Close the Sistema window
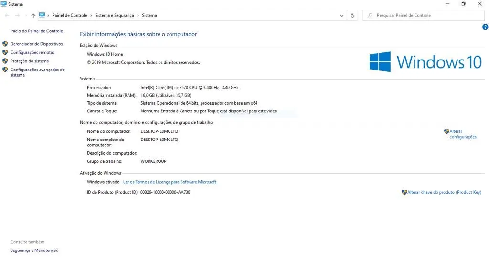This screenshot has width=489, height=260. pyautogui.click(x=480, y=4)
